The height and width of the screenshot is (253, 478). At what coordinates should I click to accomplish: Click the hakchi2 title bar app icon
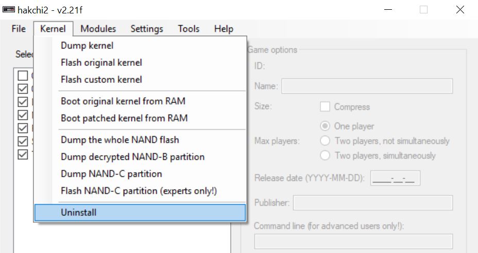click(9, 9)
